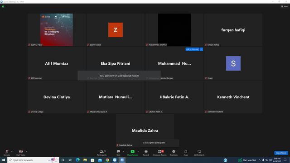Open File Explorer from the taskbar
The height and width of the screenshot is (163, 290).
point(85,160)
